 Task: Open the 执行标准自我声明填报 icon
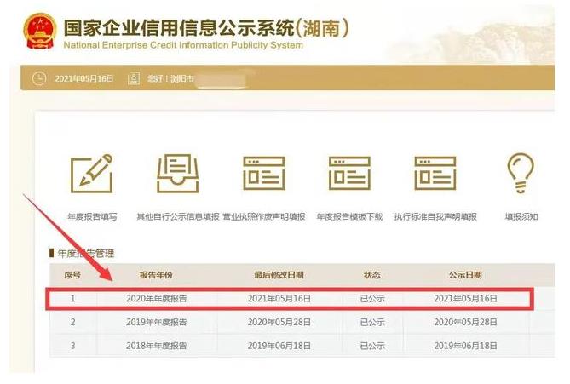[435, 173]
